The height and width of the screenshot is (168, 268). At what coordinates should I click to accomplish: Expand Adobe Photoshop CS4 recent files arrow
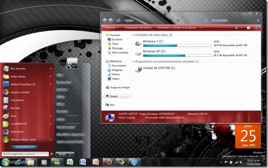[51, 84]
